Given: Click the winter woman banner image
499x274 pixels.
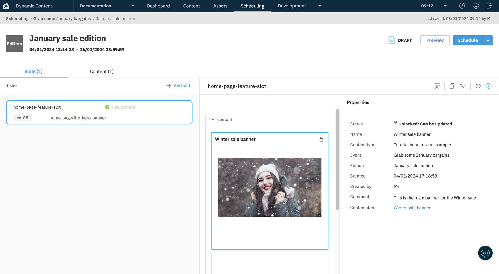Looking at the screenshot, I should pyautogui.click(x=270, y=187).
